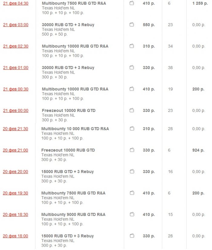Follow the 20 фев 18:30 date link
Viewport: 212px width, 250px height.
coord(15,215)
